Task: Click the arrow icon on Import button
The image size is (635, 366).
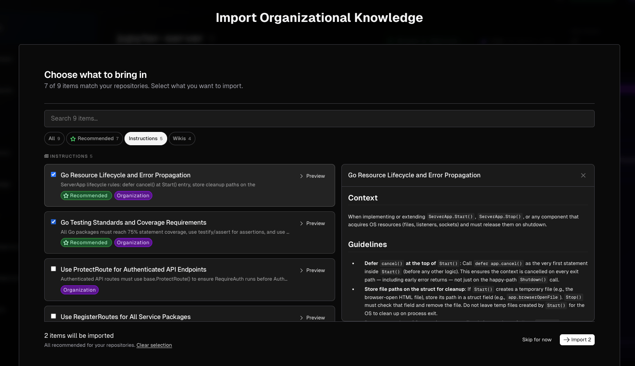Action: pyautogui.click(x=566, y=340)
